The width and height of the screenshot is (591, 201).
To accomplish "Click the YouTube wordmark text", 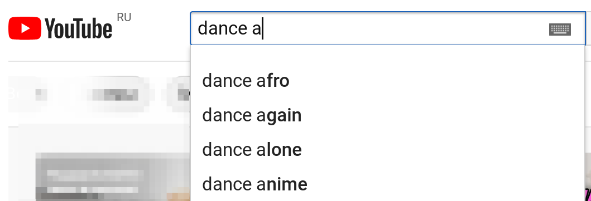I will click(78, 29).
